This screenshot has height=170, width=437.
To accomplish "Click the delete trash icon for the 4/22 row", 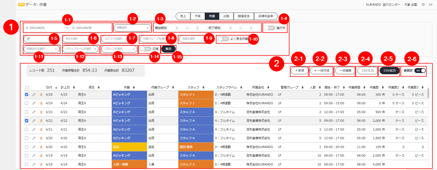I will (x=41, y=121).
